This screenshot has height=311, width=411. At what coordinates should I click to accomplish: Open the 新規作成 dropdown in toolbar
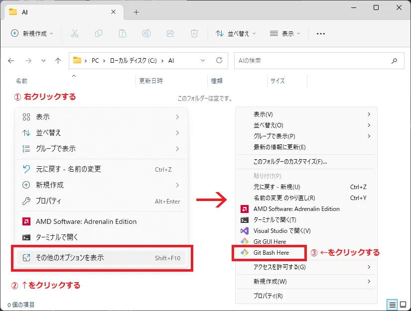click(32, 33)
